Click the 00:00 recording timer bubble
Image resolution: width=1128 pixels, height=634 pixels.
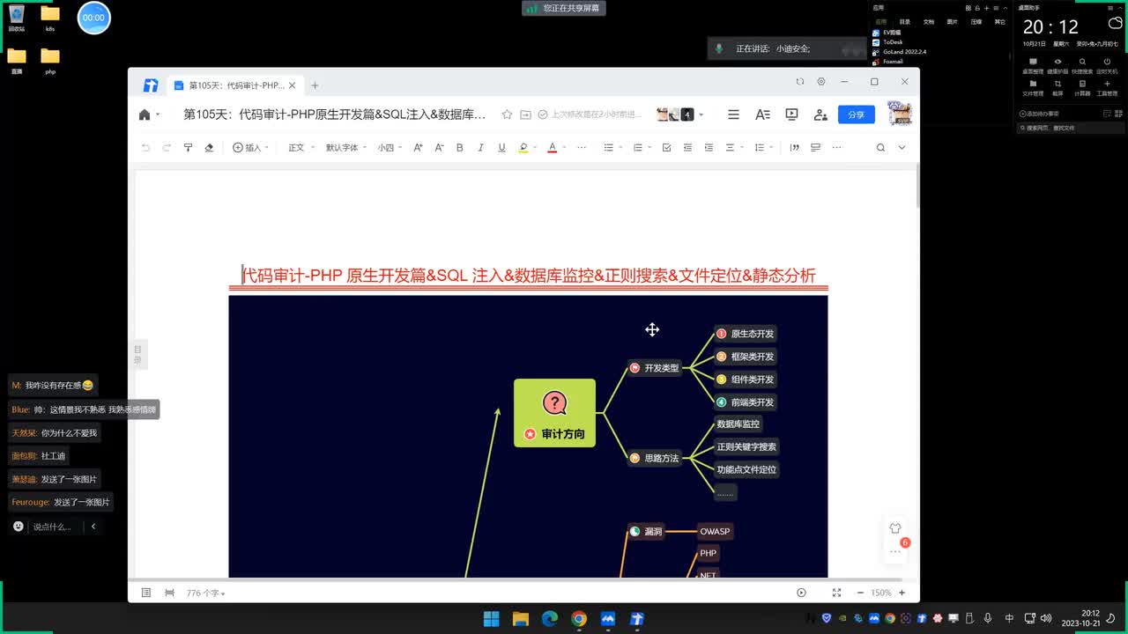[x=93, y=18]
